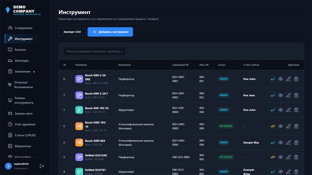The width and height of the screenshot is (312, 175).
Task: Click the holder name Sample Max
Action: (x=251, y=143)
